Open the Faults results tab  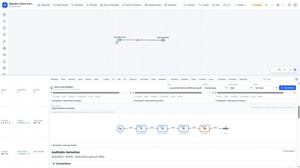click(153, 79)
